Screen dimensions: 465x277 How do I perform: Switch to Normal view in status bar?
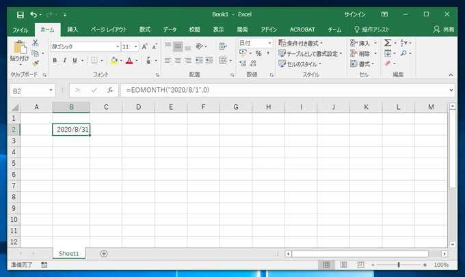326,265
